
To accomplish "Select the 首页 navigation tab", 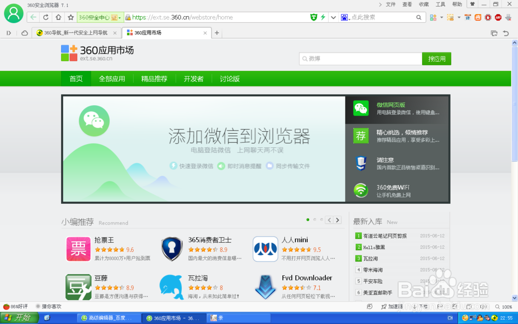I will 76,79.
